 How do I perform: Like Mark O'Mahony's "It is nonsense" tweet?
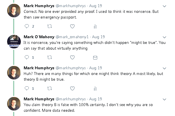(x=72, y=57)
